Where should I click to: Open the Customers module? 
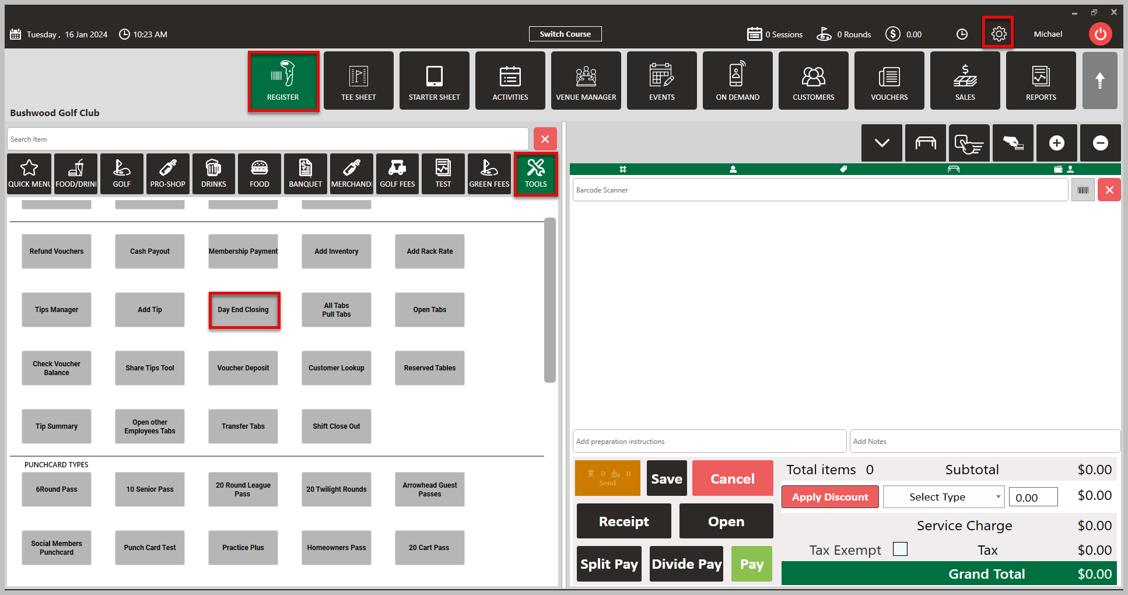(x=814, y=80)
